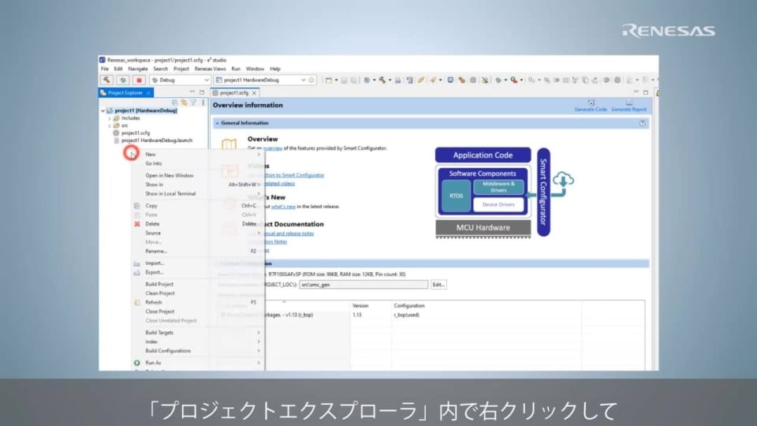Open the File menu
Viewport: 757px width, 426px height.
coord(105,69)
